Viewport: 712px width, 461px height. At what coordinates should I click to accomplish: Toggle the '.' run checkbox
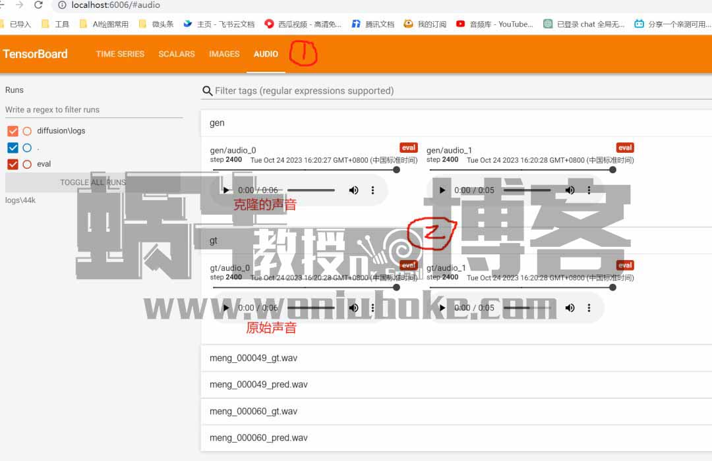point(13,148)
